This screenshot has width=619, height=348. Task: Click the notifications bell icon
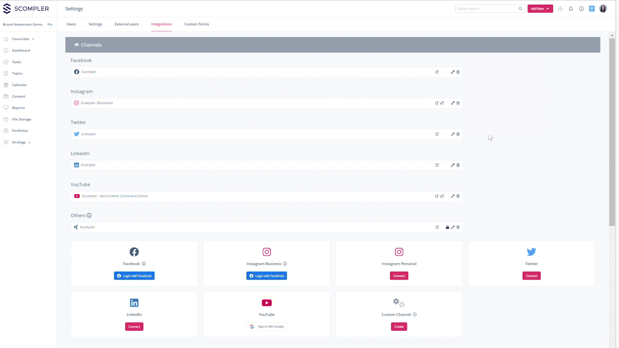[x=571, y=9]
